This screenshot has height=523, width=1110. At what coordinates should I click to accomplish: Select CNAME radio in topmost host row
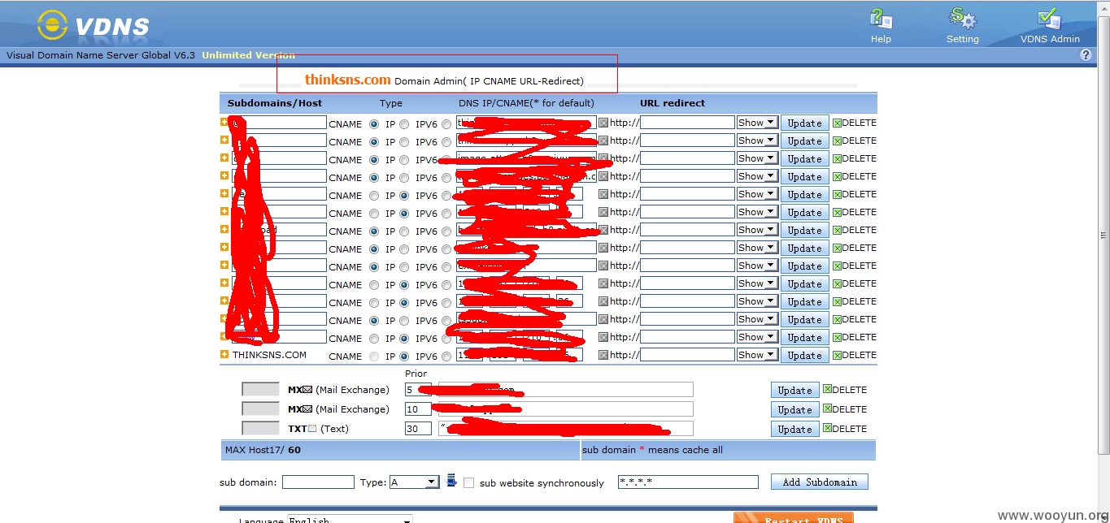click(x=374, y=124)
